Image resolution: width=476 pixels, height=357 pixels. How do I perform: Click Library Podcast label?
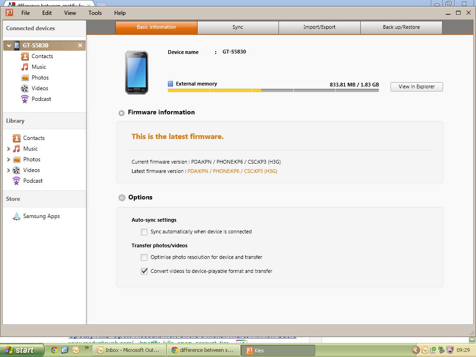point(33,181)
